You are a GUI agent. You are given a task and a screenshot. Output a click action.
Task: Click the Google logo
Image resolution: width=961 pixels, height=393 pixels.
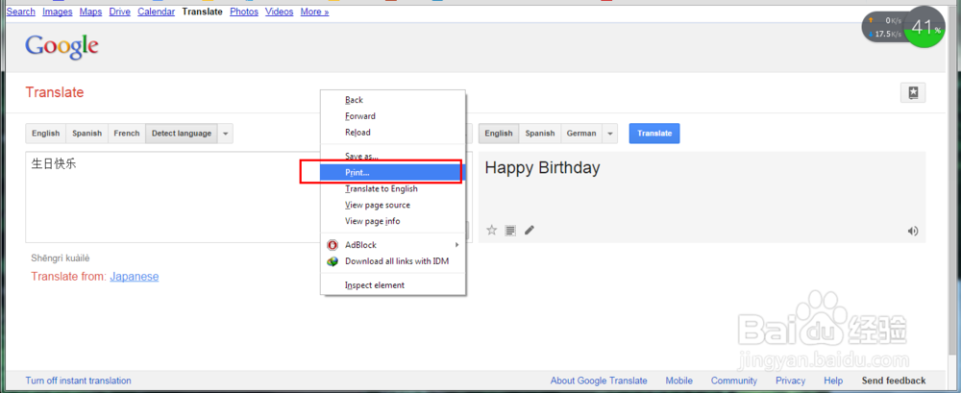[62, 46]
